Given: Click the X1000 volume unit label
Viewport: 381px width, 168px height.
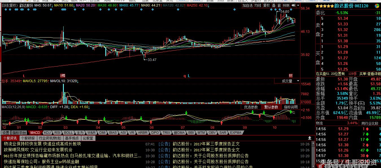Looking at the screenshot, I should pyautogui.click(x=306, y=102).
